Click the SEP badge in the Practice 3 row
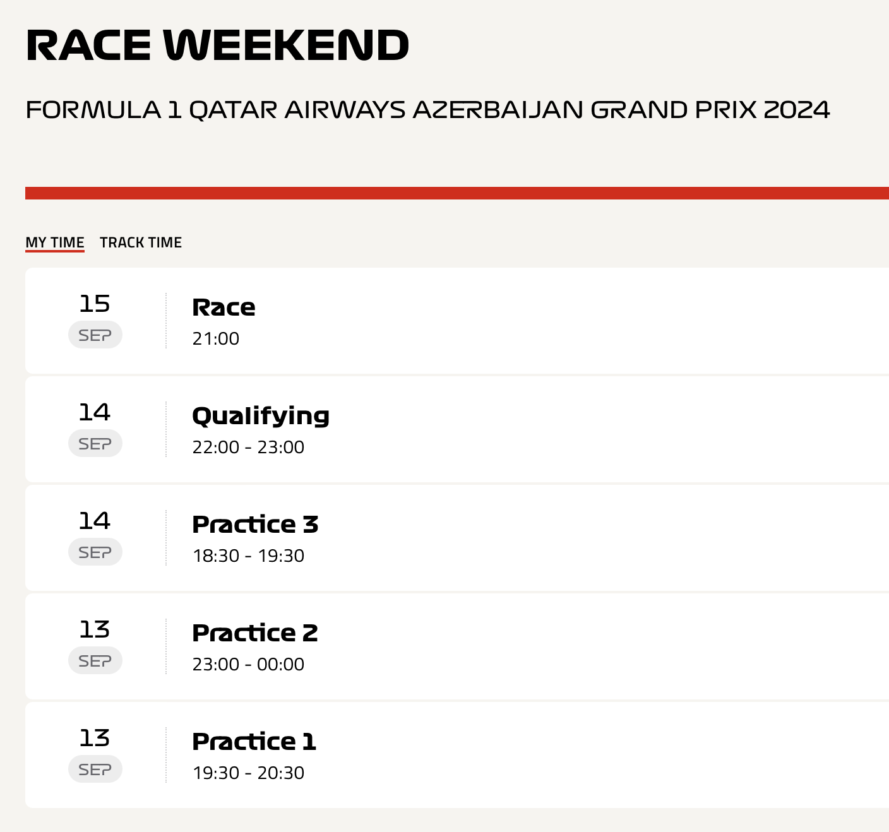The height and width of the screenshot is (832, 889). click(x=95, y=552)
